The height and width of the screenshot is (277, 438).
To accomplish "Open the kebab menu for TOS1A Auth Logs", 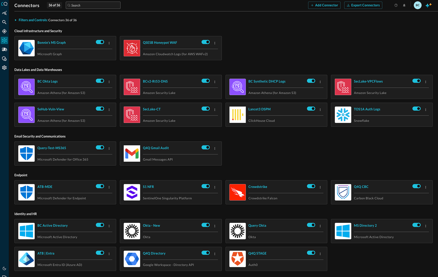I will coord(425,110).
